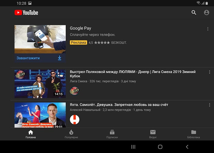Viewport: 214px width, 153px height.
Task: Tap the БЕЗКОШТ. label in the ad
Action: [119, 43]
